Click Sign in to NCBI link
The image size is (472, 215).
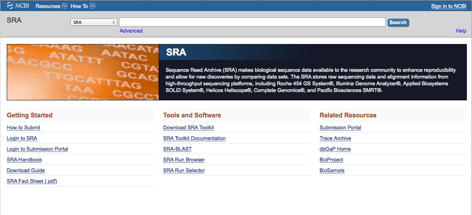tap(449, 6)
